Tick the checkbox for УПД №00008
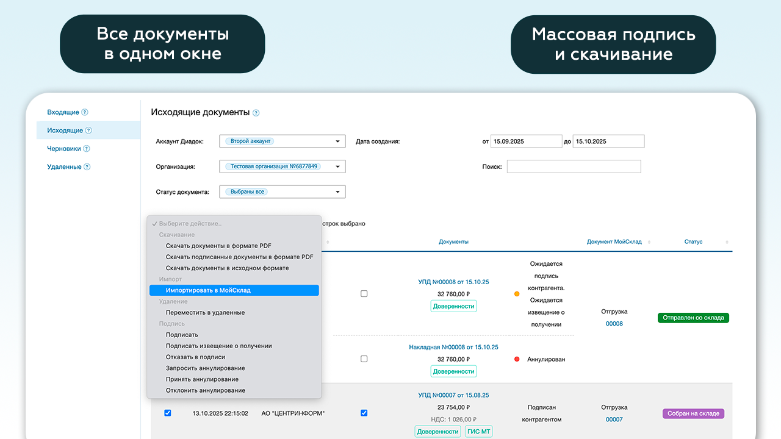Screen dimensions: 781x439 [364, 294]
